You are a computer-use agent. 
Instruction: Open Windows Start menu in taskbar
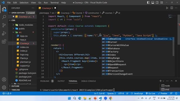[x=69, y=98]
